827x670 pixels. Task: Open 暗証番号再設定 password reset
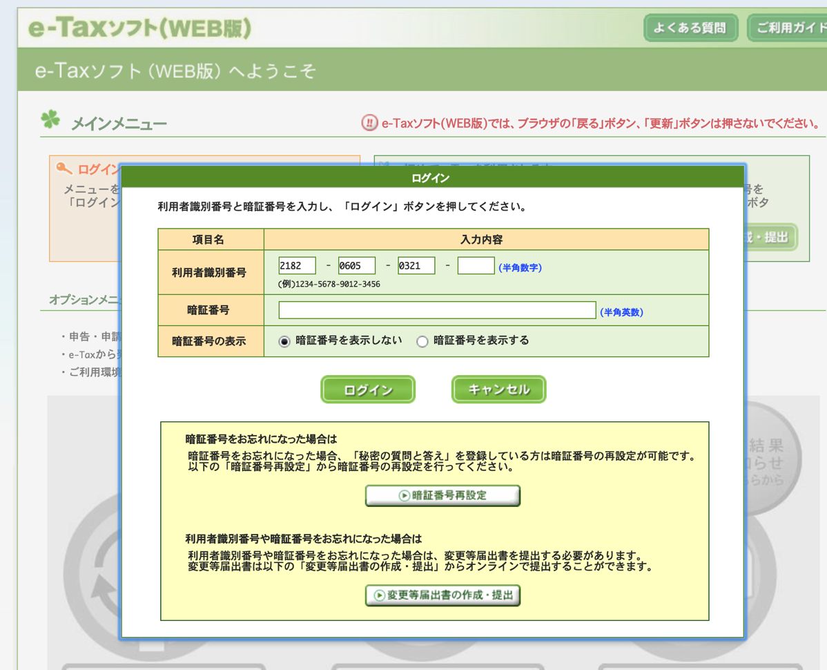pos(442,495)
